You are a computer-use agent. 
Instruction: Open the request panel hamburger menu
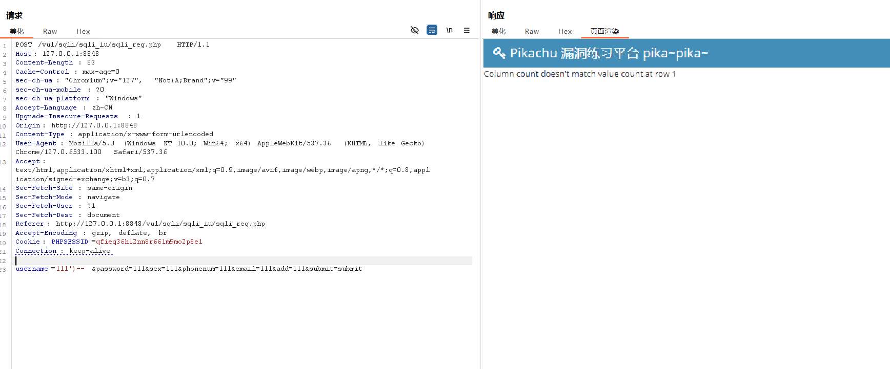tap(467, 30)
